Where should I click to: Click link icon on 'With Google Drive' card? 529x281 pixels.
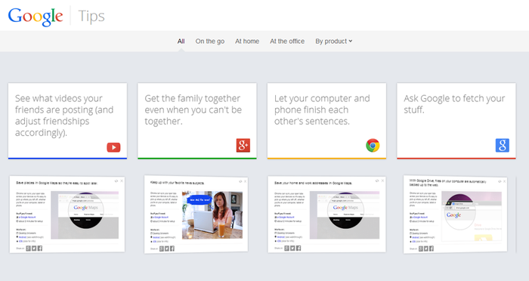499,181
